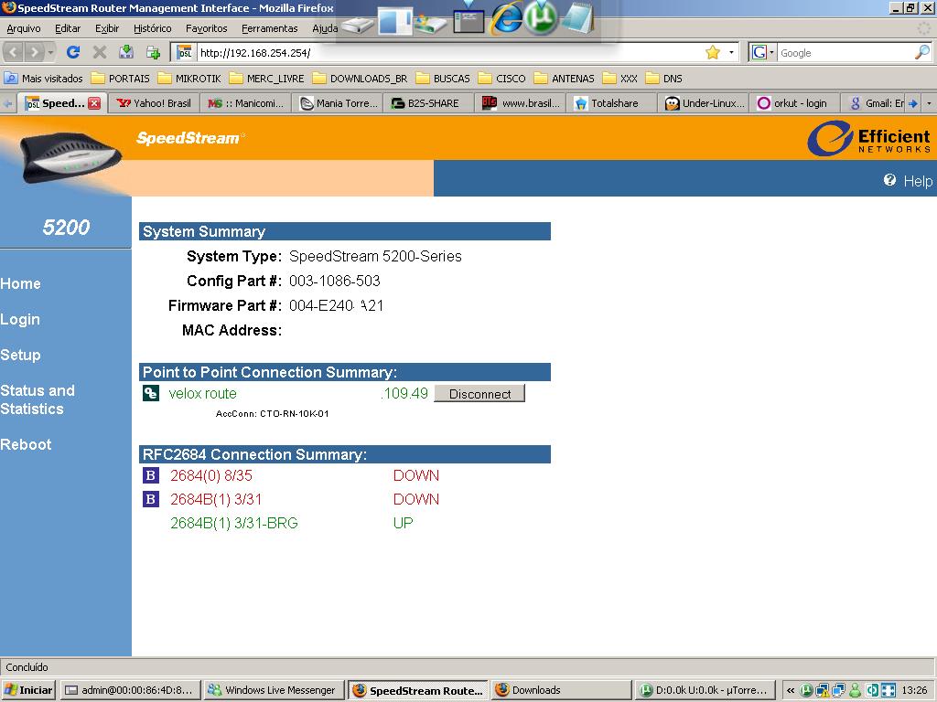
Task: Switch to the orkut - login tab
Action: [795, 103]
